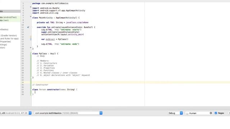
Task: Click the fold marker at MainActivity closing brace
Action: coord(31,48)
